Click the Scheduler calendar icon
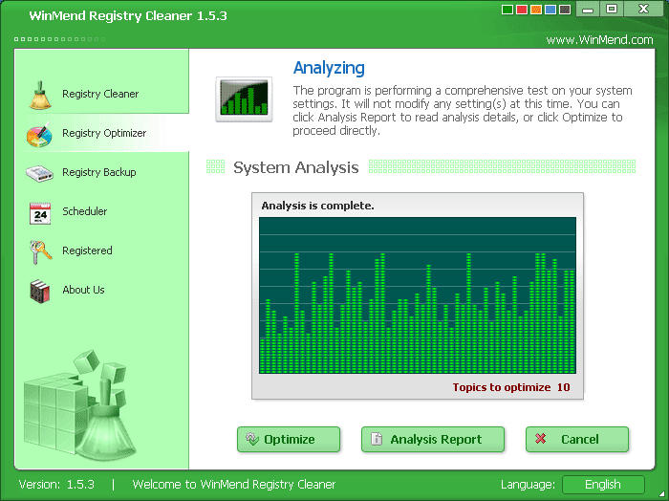 (40, 213)
